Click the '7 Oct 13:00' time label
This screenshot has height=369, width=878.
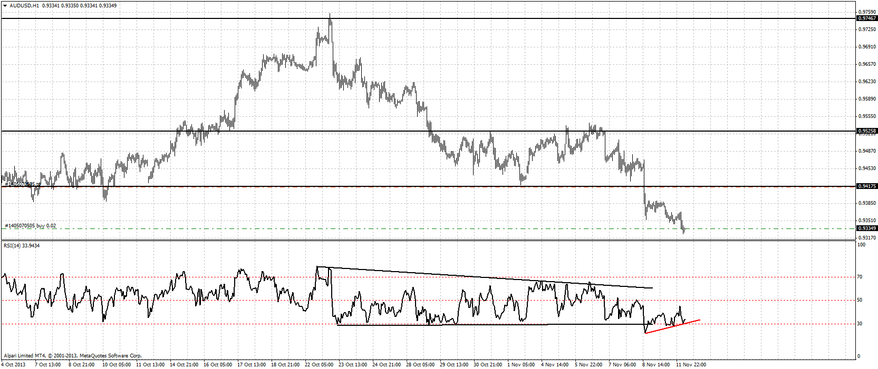48,365
